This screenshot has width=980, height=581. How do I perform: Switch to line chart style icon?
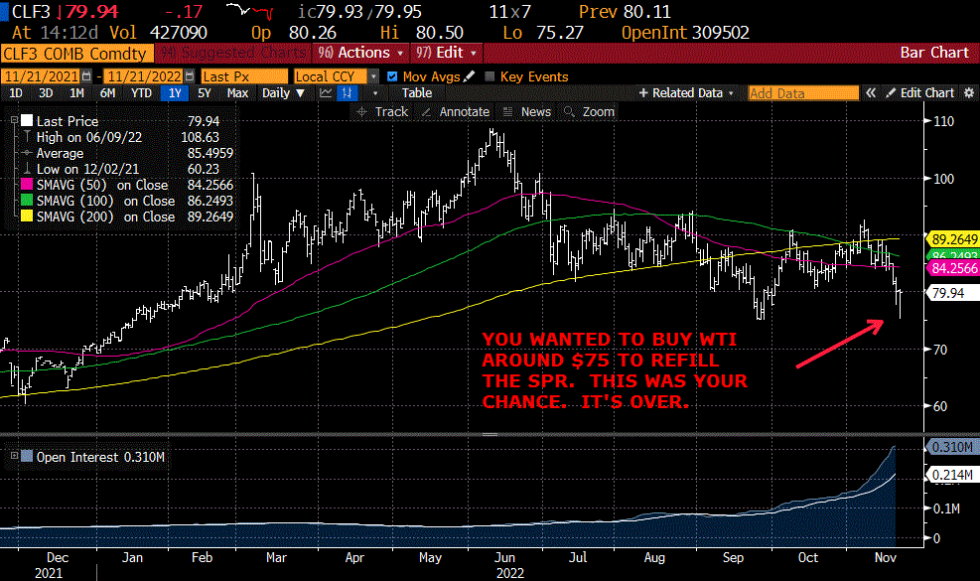tap(326, 93)
